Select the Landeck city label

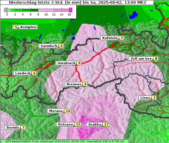click(23, 73)
